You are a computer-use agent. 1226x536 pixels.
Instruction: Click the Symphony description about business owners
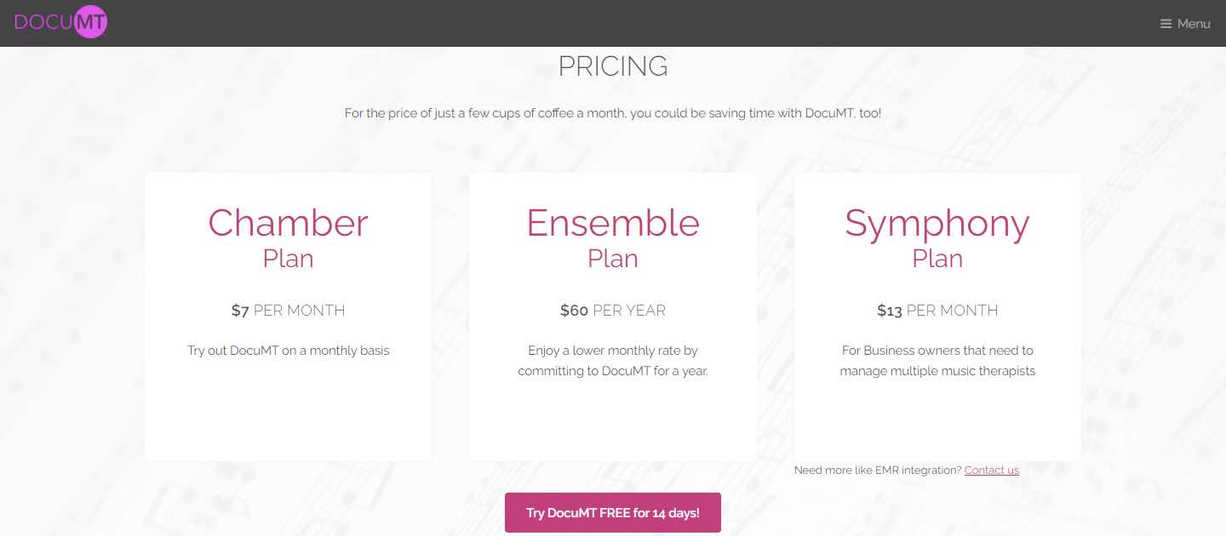pyautogui.click(x=937, y=361)
